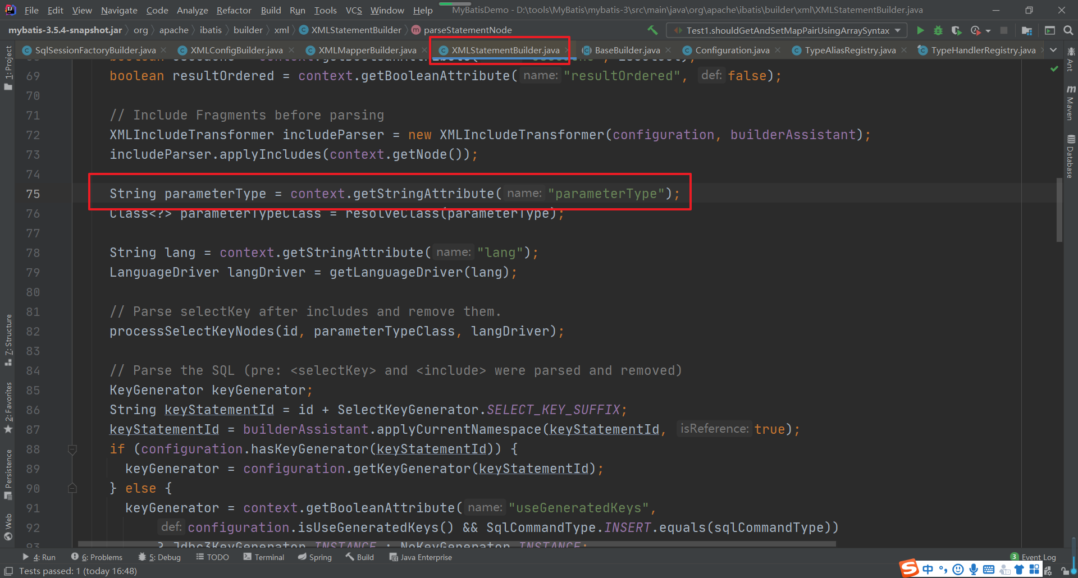
Task: Switch to XMLConfigBuilder.java tab
Action: [x=236, y=50]
